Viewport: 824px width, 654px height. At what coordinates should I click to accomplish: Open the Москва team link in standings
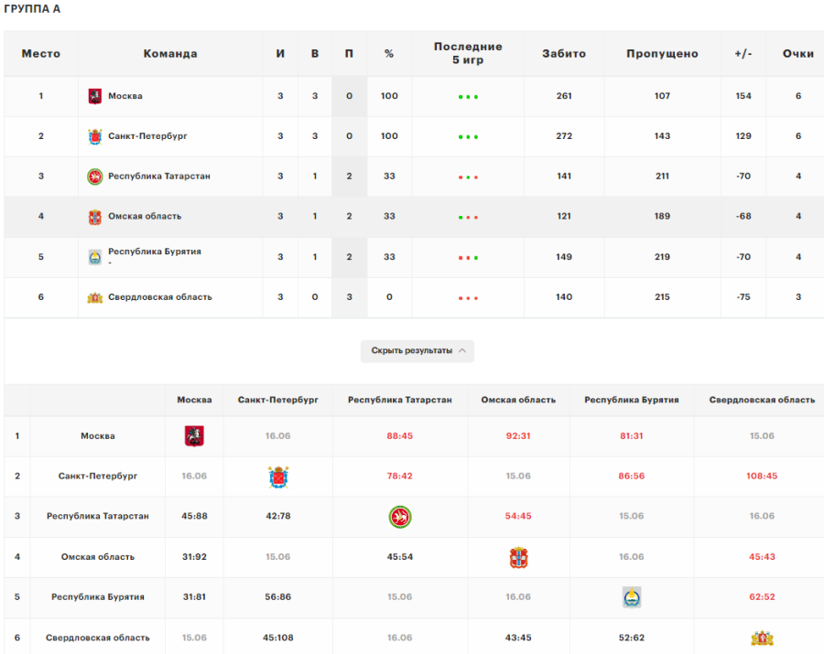[x=125, y=96]
